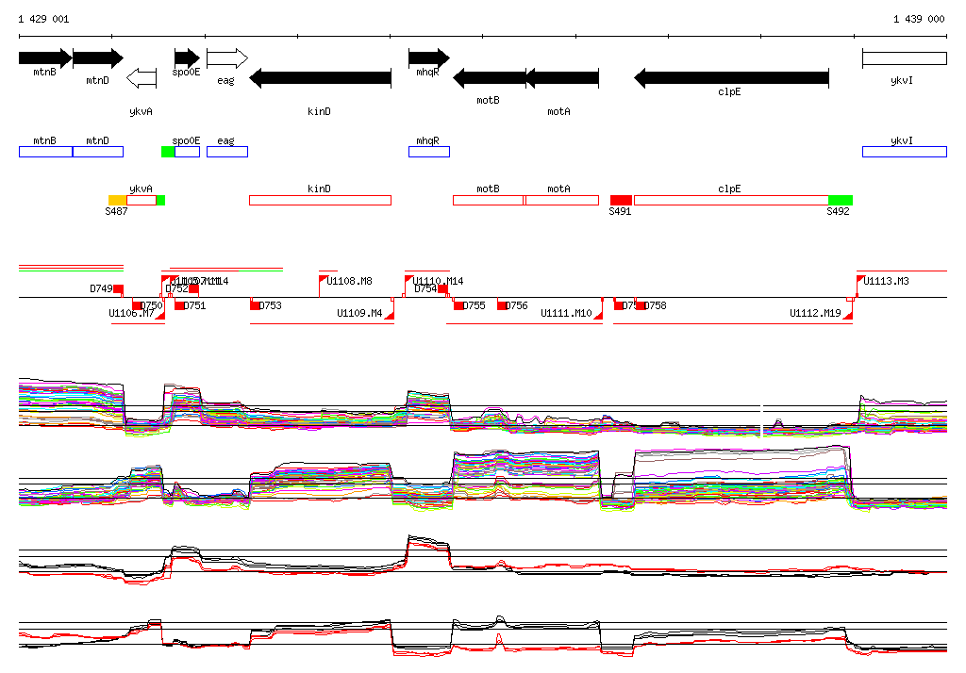Click the U1112.M19 marker
This screenshot has width=966, height=673.
tap(848, 315)
